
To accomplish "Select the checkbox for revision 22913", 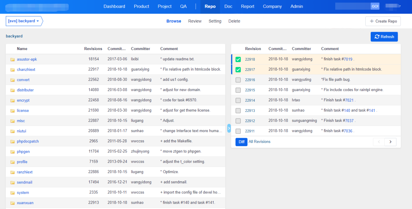I will tap(238, 110).
